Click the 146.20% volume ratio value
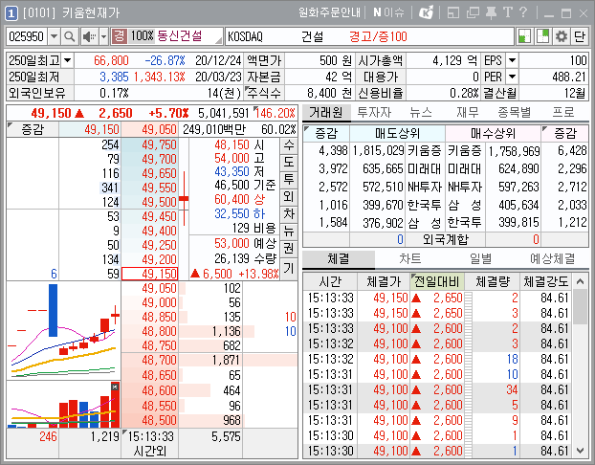Image resolution: width=595 pixels, height=465 pixels. point(275,113)
